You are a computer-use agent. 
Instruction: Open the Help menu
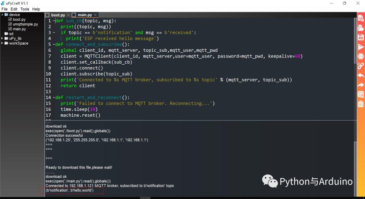36,9
